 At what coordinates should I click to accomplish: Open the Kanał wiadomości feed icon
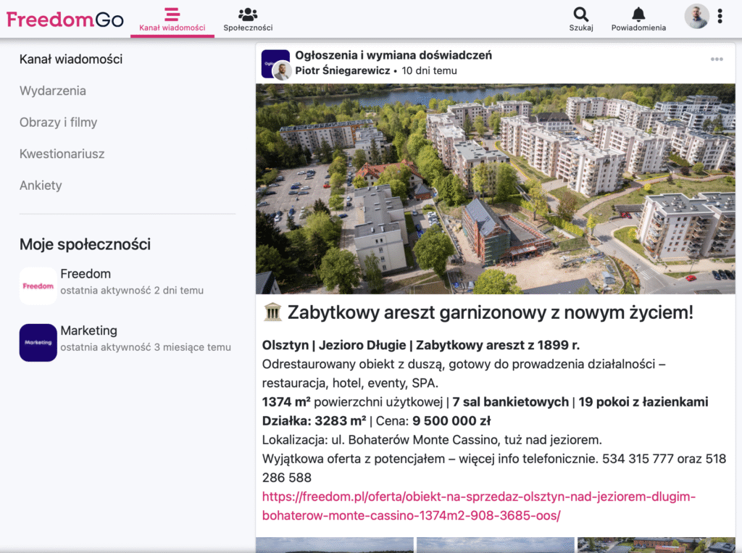(x=172, y=14)
